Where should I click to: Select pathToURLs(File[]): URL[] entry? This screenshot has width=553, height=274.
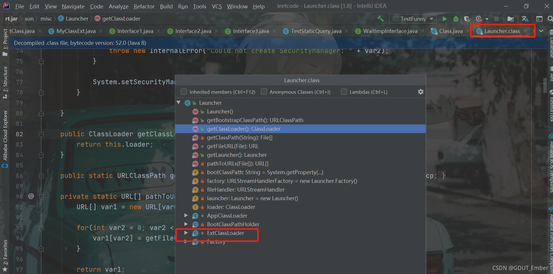coord(300,163)
